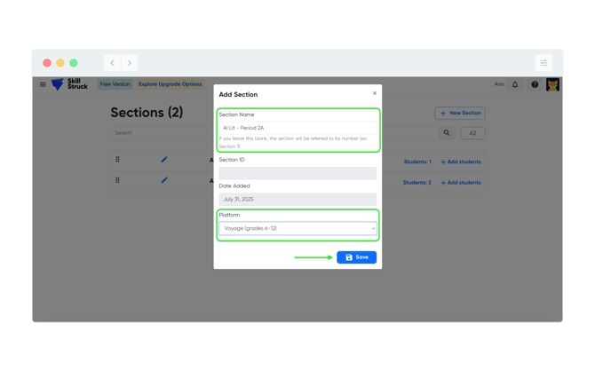Screen dimensions: 595x371
Task: Click the Section Name input field
Action: 297,128
